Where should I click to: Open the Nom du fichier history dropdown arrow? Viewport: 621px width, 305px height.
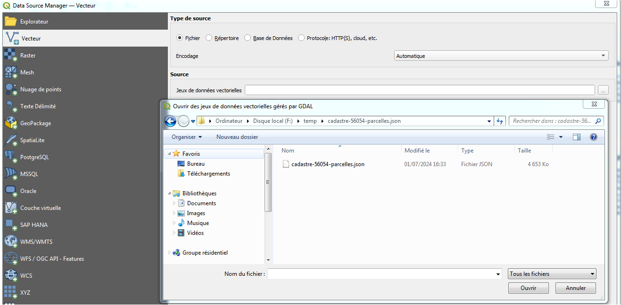click(498, 274)
